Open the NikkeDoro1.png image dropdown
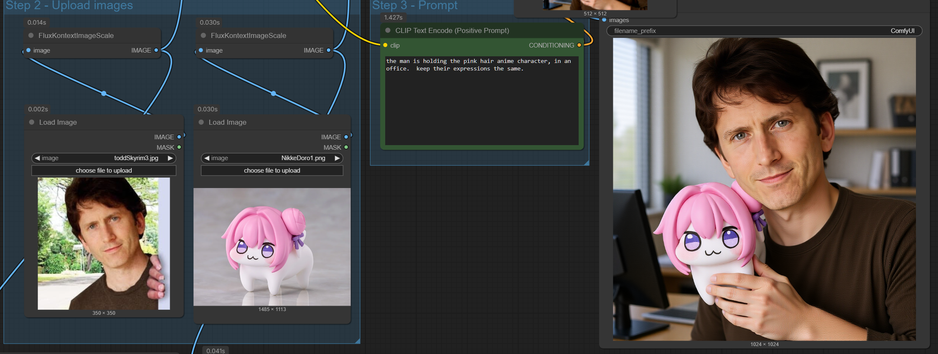938x354 pixels. pos(272,158)
